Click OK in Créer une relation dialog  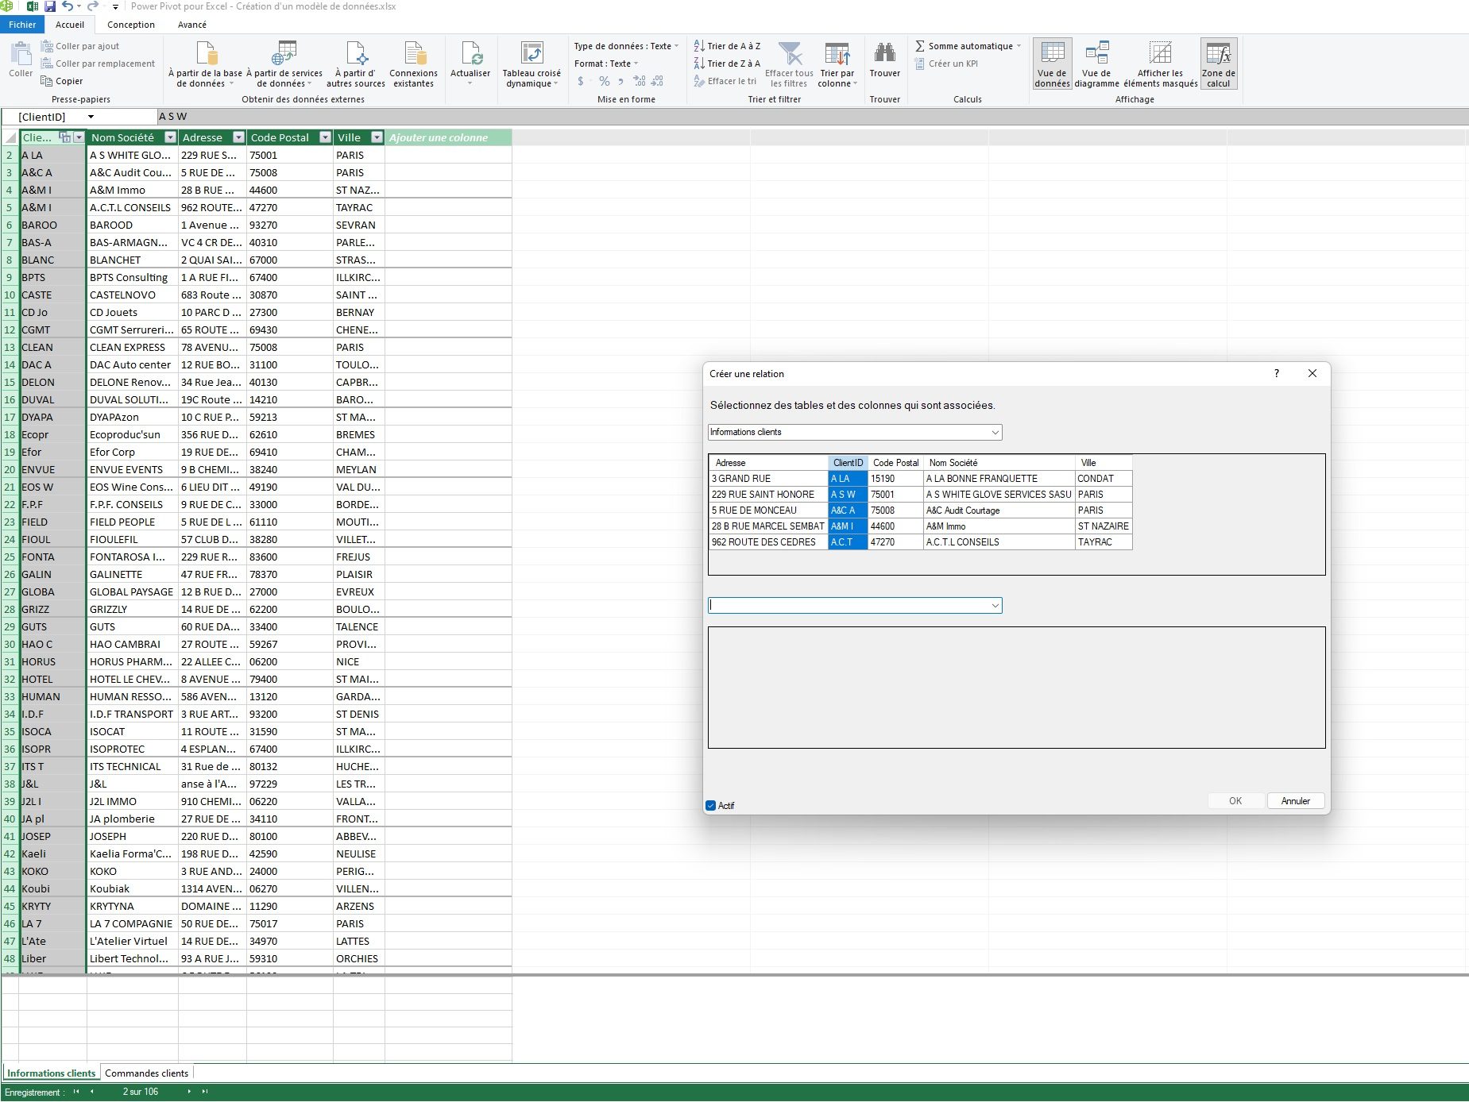(1235, 800)
